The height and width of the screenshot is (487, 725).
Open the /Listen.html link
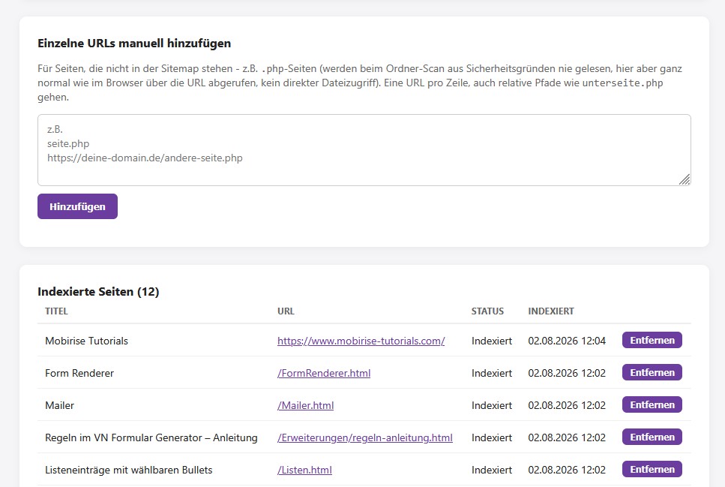(x=304, y=470)
